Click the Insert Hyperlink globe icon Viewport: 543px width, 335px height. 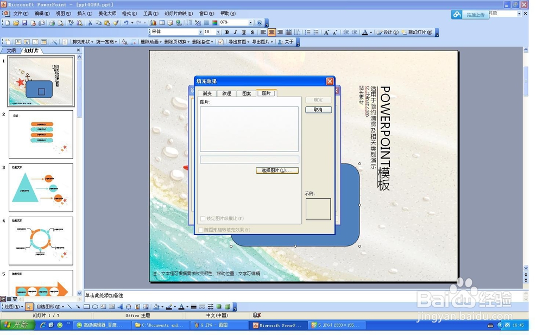(179, 23)
